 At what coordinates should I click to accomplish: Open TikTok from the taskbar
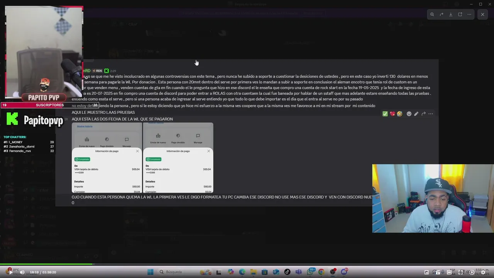pyautogui.click(x=287, y=272)
